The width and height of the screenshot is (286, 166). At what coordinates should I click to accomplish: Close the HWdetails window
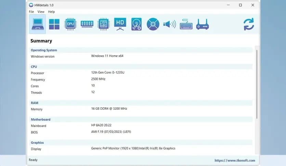click(x=252, y=5)
